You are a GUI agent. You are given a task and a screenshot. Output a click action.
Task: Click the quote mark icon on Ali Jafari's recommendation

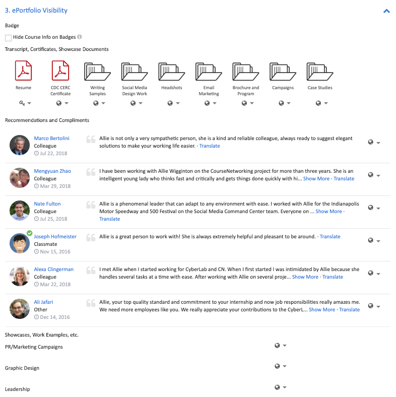click(91, 303)
